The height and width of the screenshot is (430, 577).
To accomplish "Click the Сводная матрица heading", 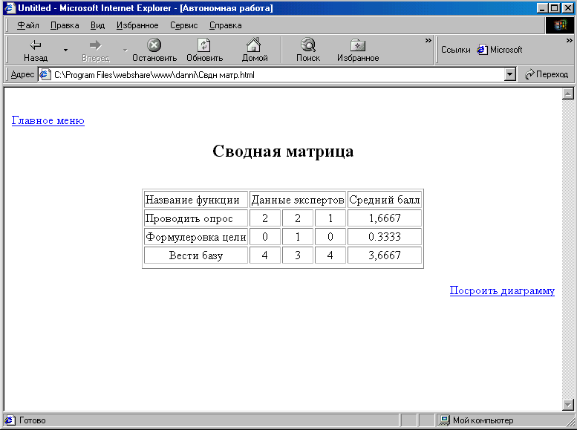I will pyautogui.click(x=283, y=151).
